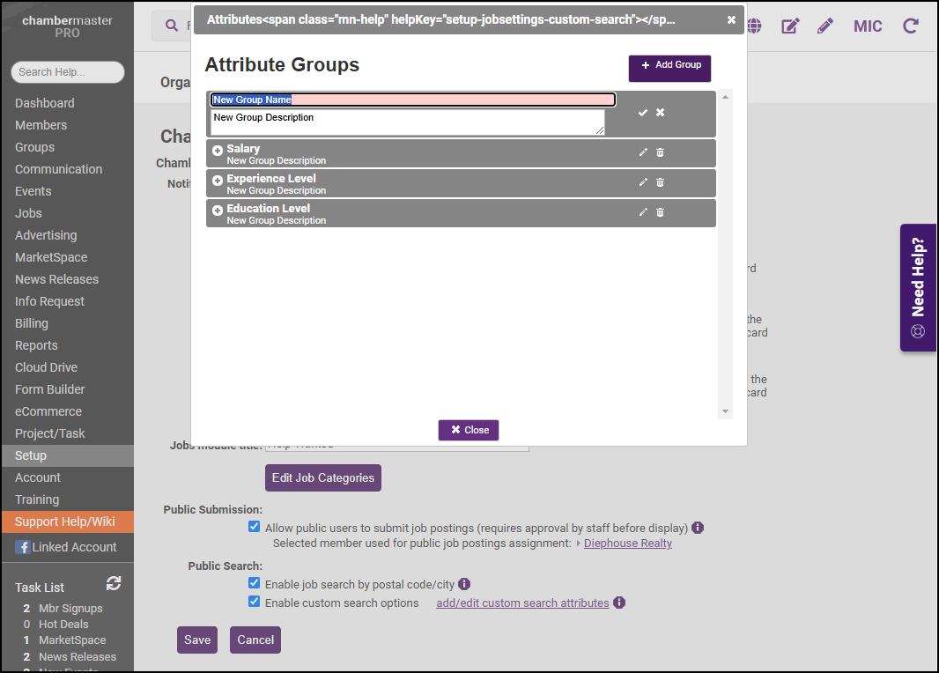The height and width of the screenshot is (673, 939).
Task: Click the New Group Description text area
Action: click(408, 122)
